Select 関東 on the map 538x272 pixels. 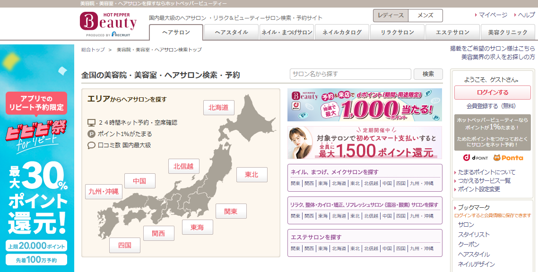tap(231, 212)
